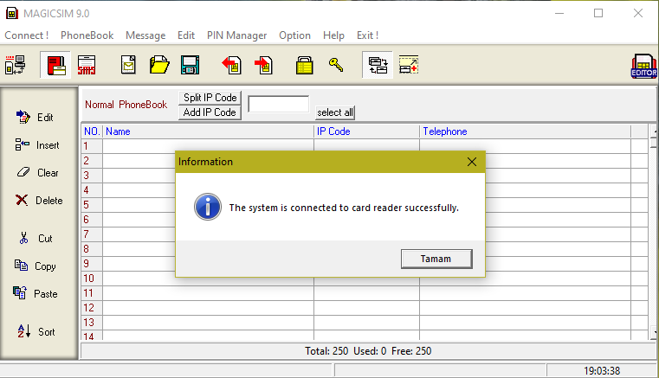This screenshot has width=659, height=378.
Task: Click the Insert sidebar button
Action: pos(37,145)
